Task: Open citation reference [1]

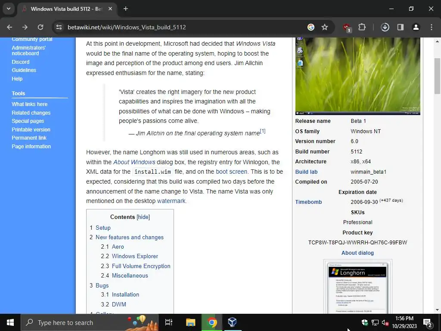Action: [263, 131]
